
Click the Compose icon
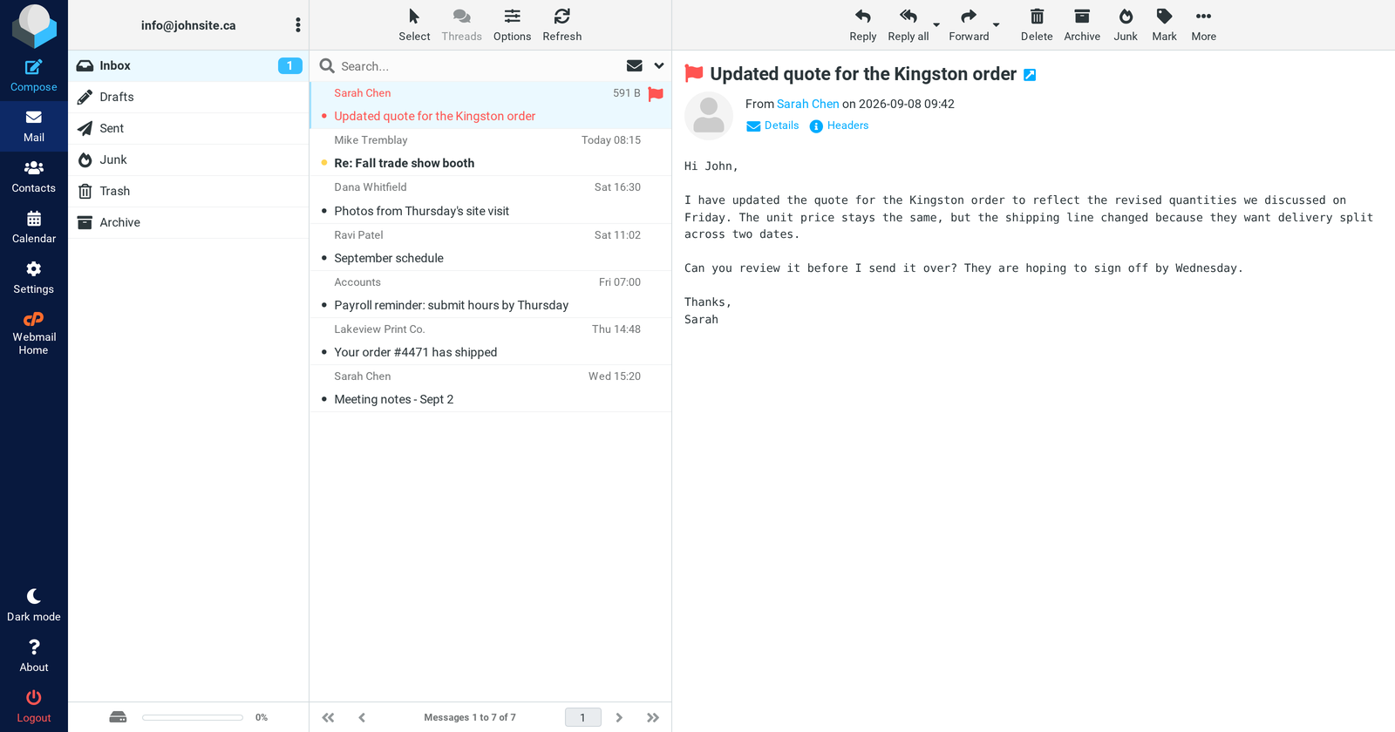34,67
